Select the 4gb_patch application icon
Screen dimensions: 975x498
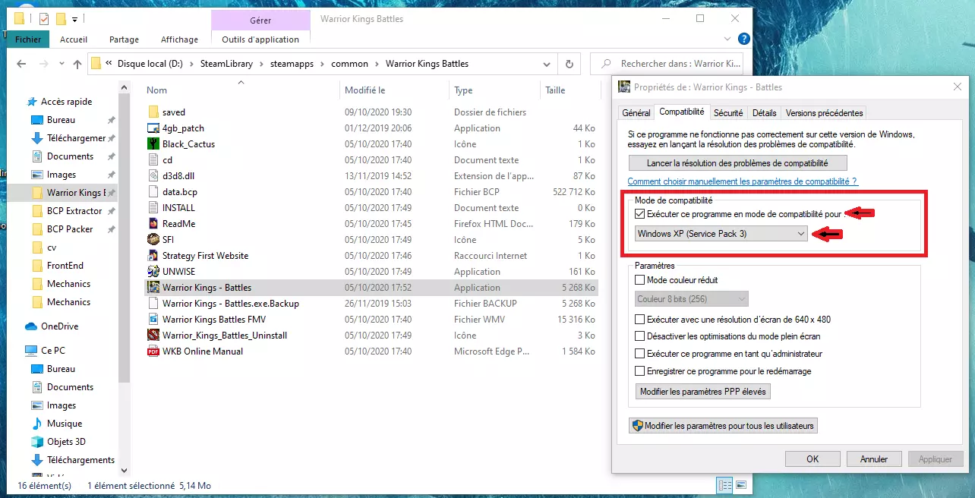coord(153,128)
